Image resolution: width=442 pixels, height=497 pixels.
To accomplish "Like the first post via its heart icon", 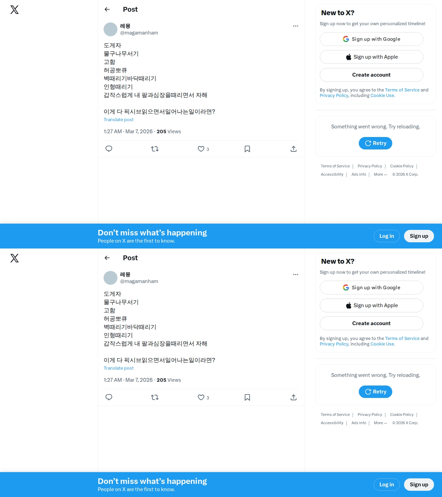I will tap(201, 149).
